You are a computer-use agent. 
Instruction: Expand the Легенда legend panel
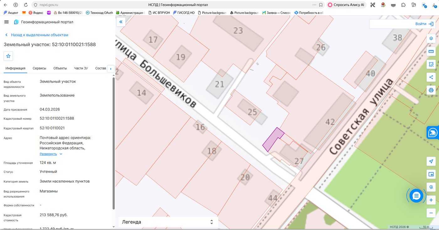pos(168,222)
